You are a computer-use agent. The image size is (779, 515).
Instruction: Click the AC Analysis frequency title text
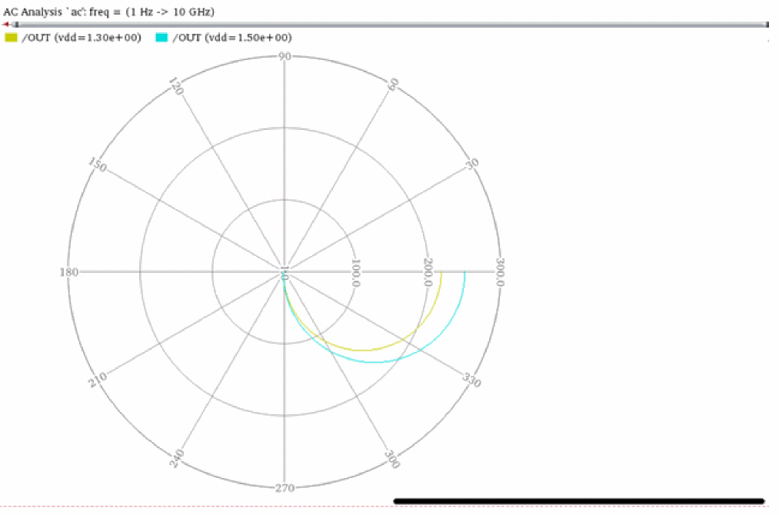coord(108,12)
